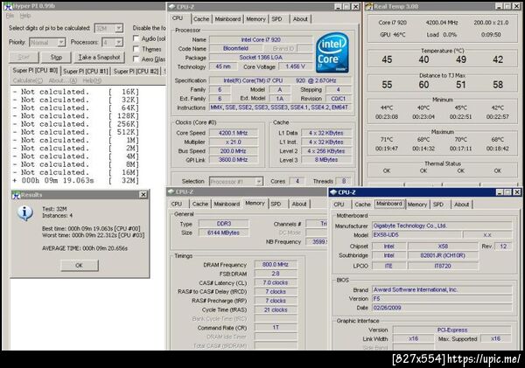Click the maximum temperature 71°C reading

(x=387, y=140)
